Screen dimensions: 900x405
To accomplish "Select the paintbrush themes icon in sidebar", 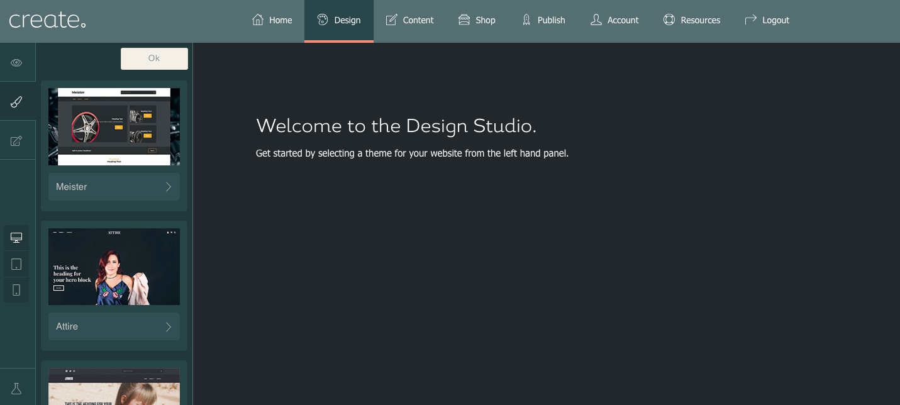I will tap(17, 102).
